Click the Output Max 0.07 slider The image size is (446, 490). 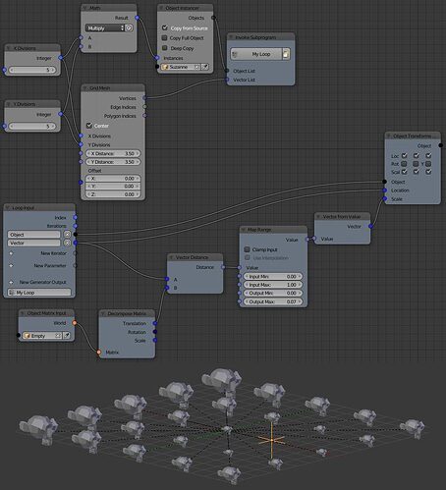(x=272, y=301)
